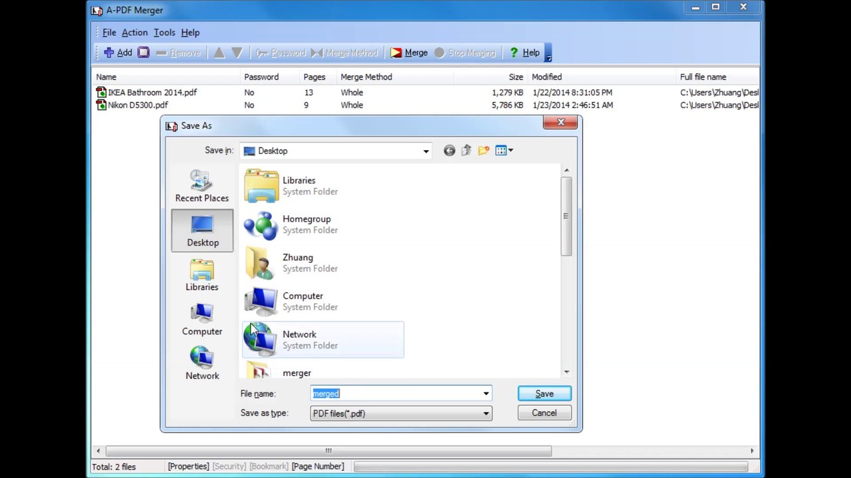Start merging with the Merge button
Screen dimensions: 851x478
point(409,52)
